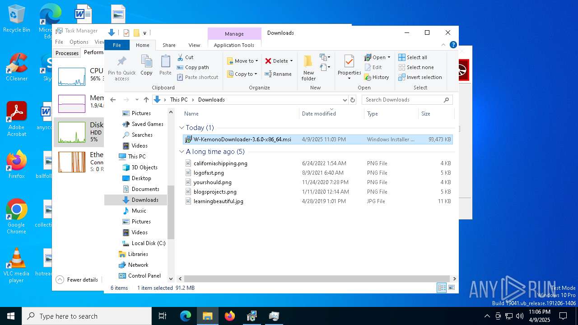
Task: Collapse the Today group
Action: (182, 128)
